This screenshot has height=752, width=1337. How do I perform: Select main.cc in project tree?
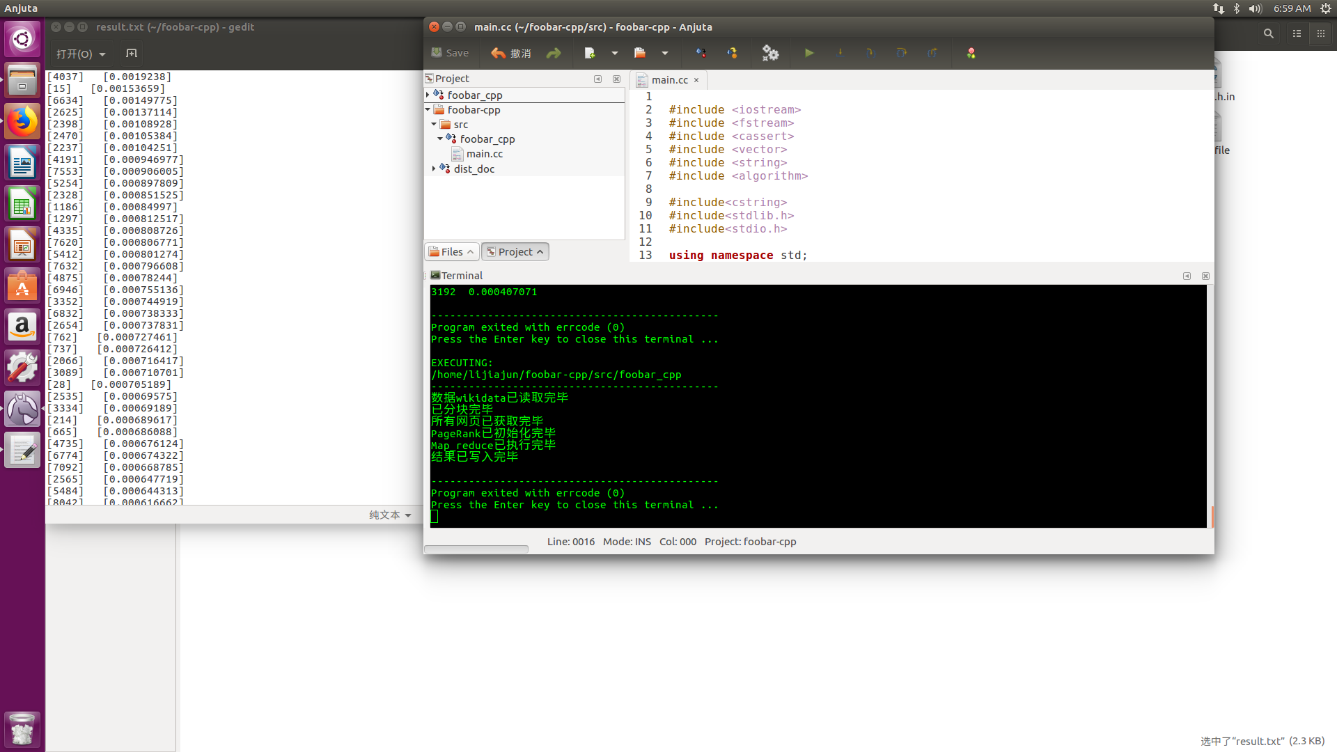pyautogui.click(x=484, y=154)
